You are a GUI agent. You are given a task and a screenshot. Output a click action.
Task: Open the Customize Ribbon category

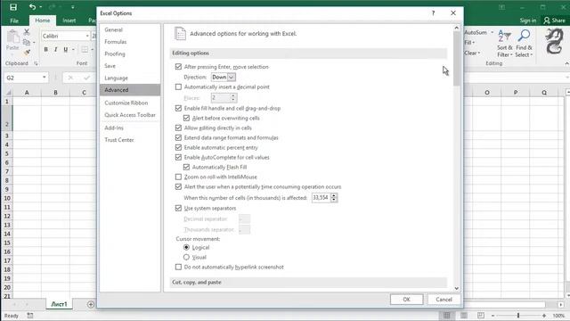(x=126, y=103)
